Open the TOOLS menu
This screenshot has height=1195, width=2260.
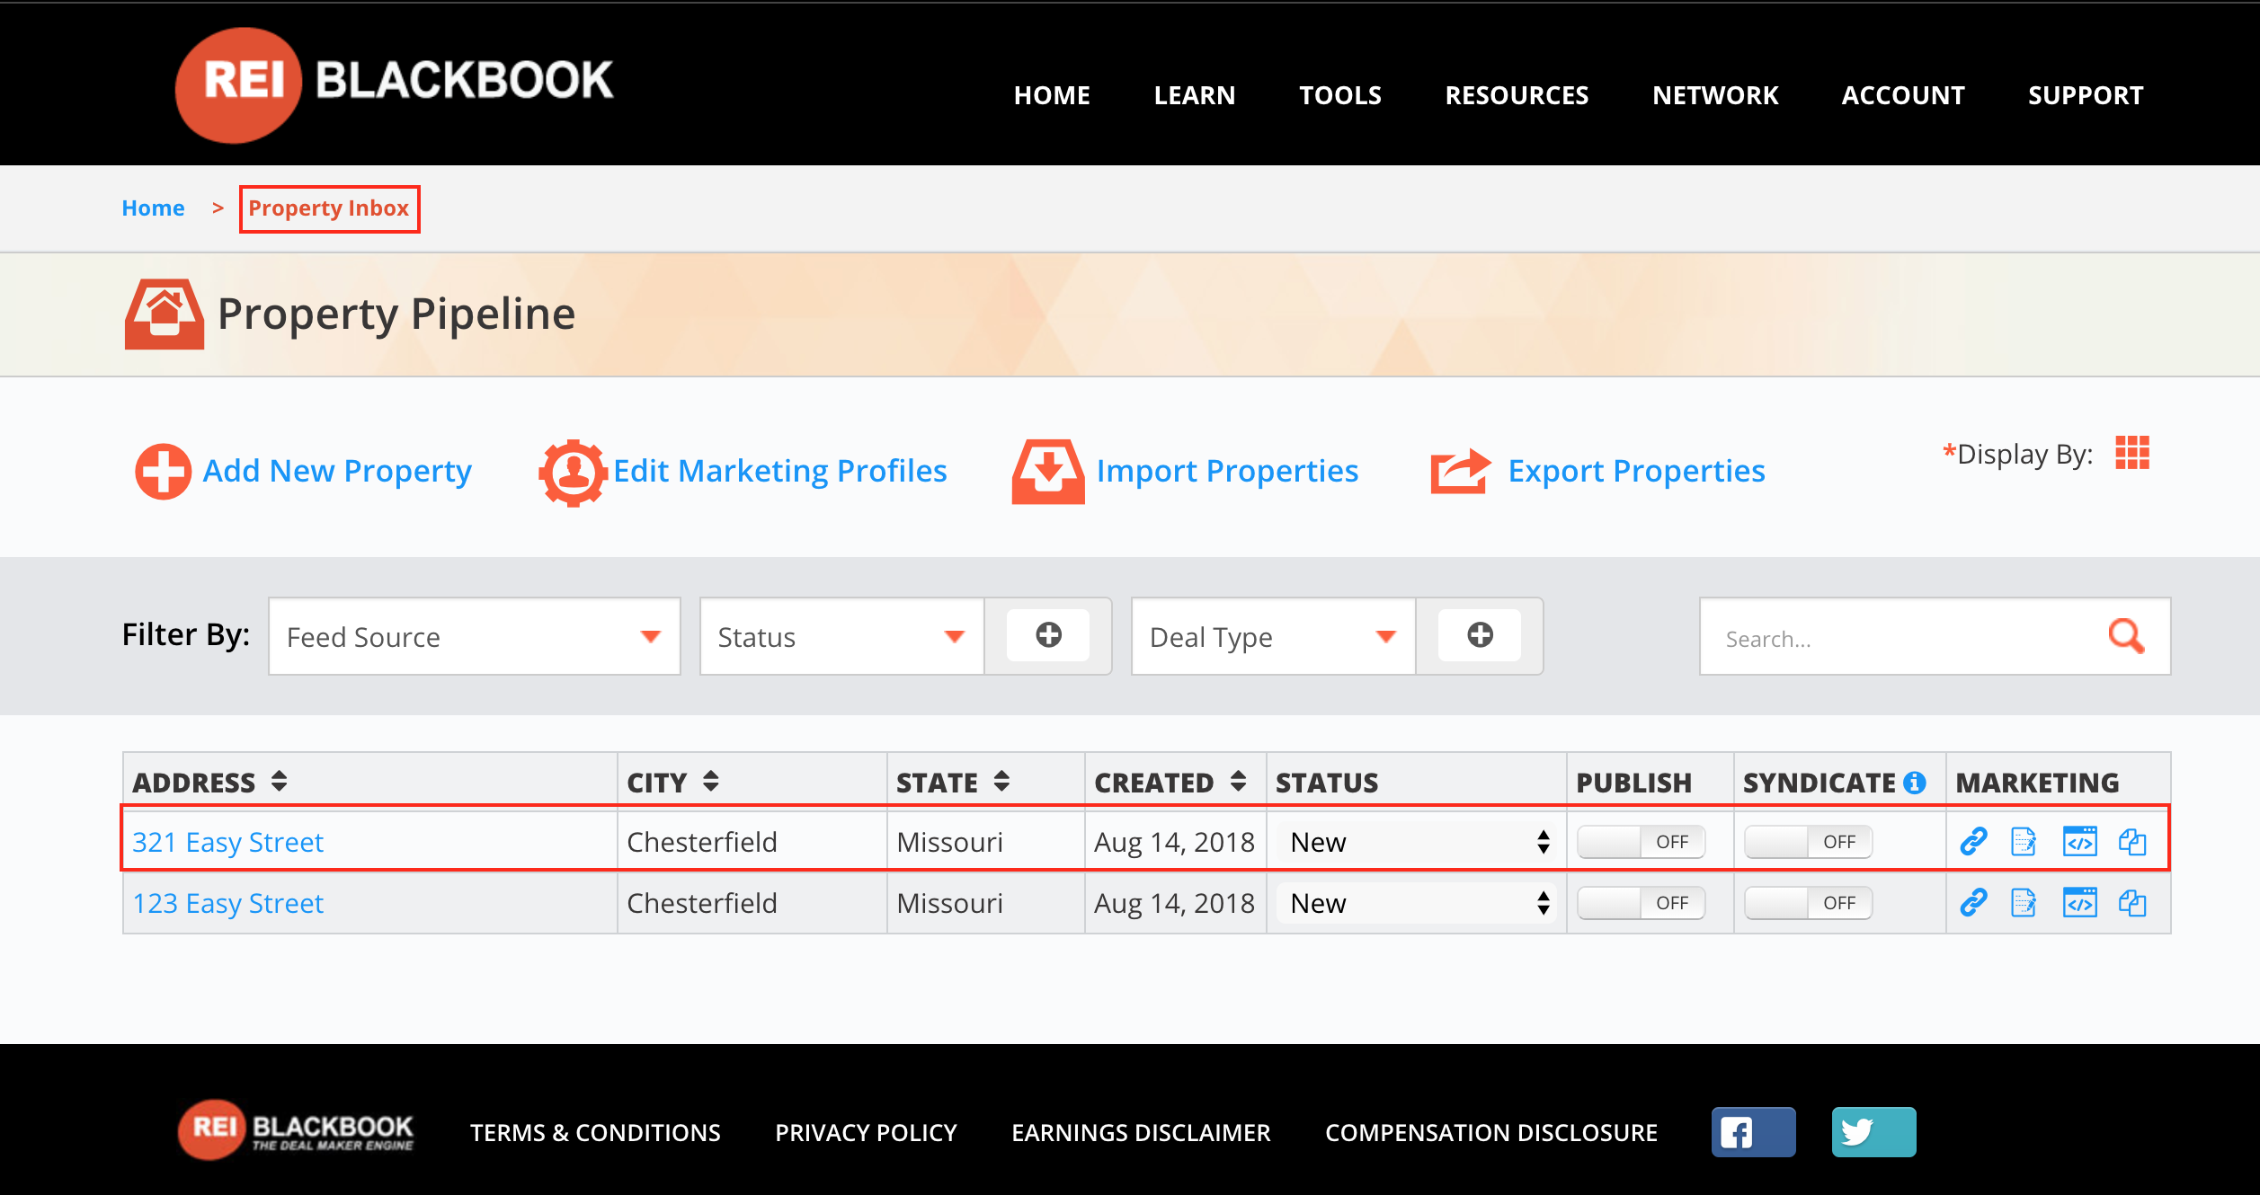[x=1340, y=95]
